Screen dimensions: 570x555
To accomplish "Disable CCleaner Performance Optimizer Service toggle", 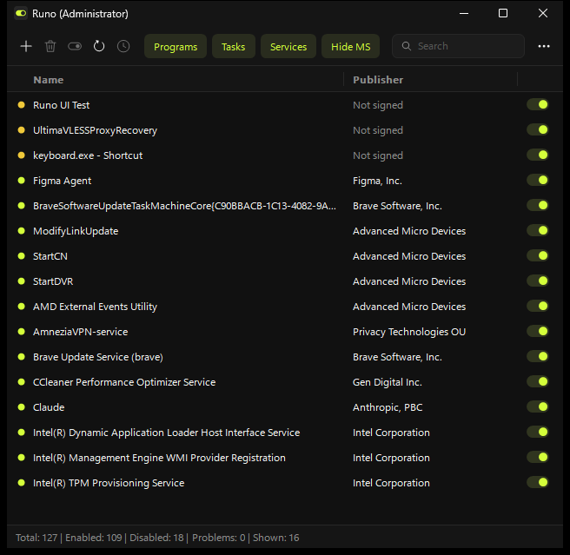I will 538,381.
